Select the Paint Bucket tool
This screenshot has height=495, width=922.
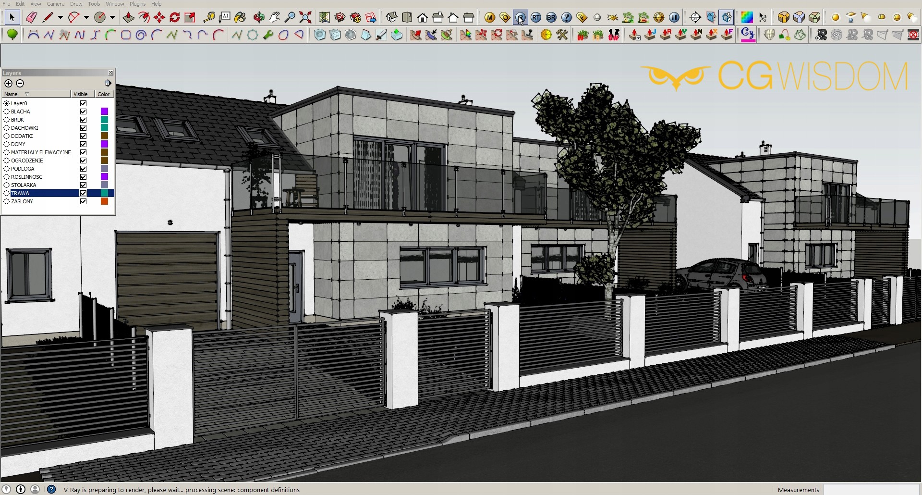pyautogui.click(x=240, y=18)
